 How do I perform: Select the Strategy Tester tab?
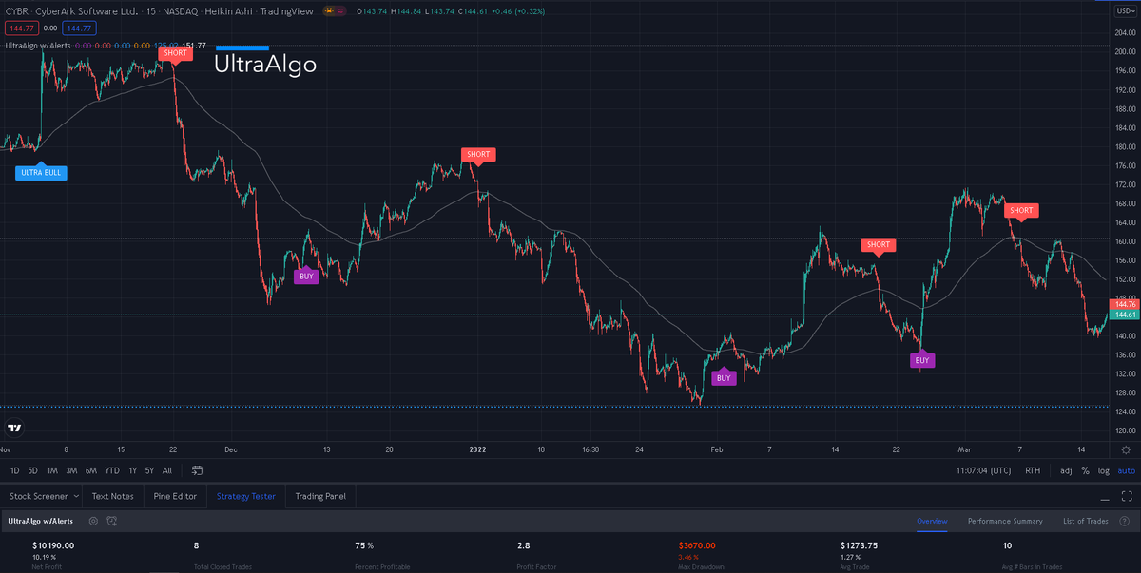tap(245, 496)
